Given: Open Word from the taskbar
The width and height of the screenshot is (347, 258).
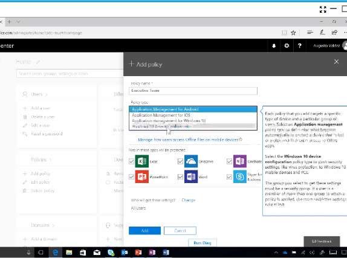Looking at the screenshot, I should coord(166,252).
